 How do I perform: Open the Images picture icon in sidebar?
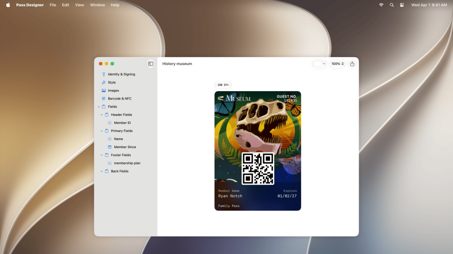pyautogui.click(x=104, y=90)
